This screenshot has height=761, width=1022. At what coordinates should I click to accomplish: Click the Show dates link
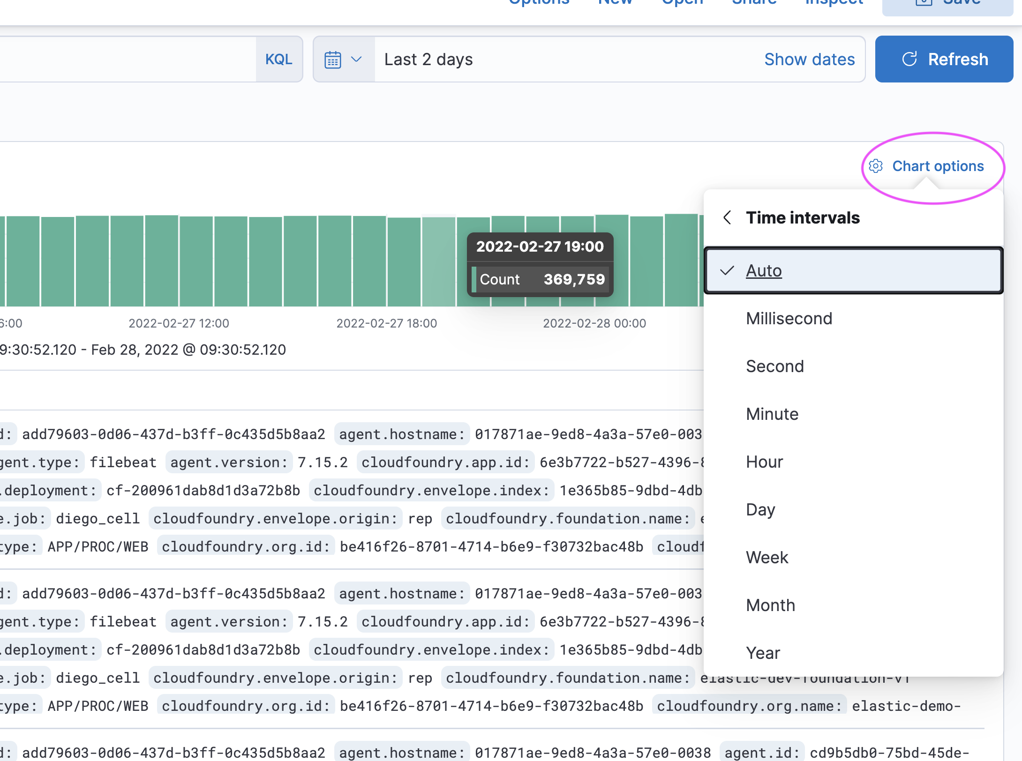coord(809,59)
